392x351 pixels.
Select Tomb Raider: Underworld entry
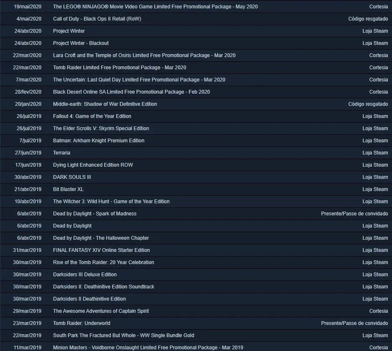pyautogui.click(x=81, y=323)
